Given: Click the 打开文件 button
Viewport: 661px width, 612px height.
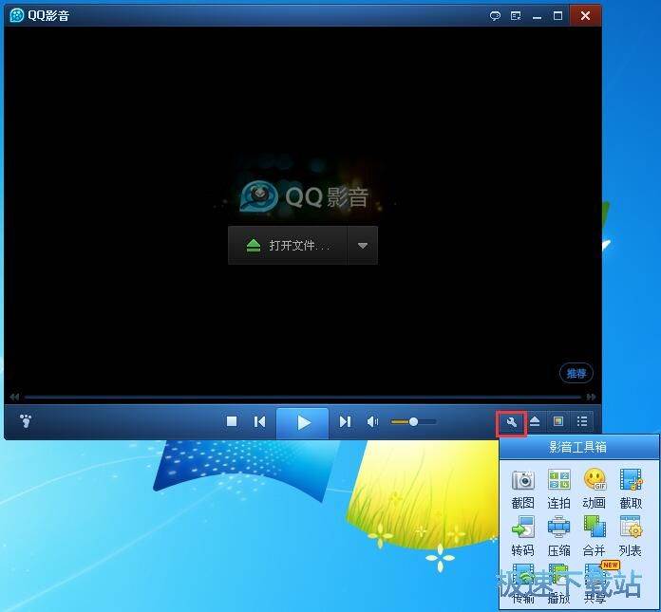Looking at the screenshot, I should pyautogui.click(x=288, y=246).
